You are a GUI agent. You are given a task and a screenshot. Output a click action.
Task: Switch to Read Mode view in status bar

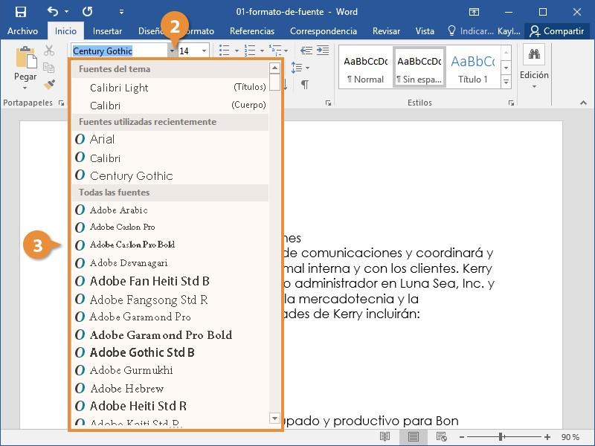pyautogui.click(x=385, y=437)
